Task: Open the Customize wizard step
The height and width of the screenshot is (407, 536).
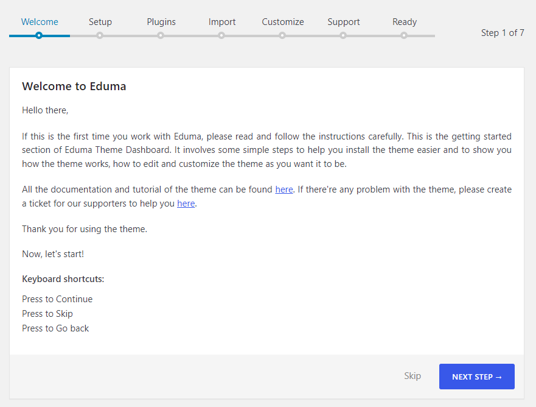Action: click(282, 22)
